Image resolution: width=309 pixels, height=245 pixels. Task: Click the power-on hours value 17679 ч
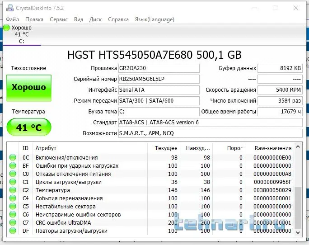[280, 112]
